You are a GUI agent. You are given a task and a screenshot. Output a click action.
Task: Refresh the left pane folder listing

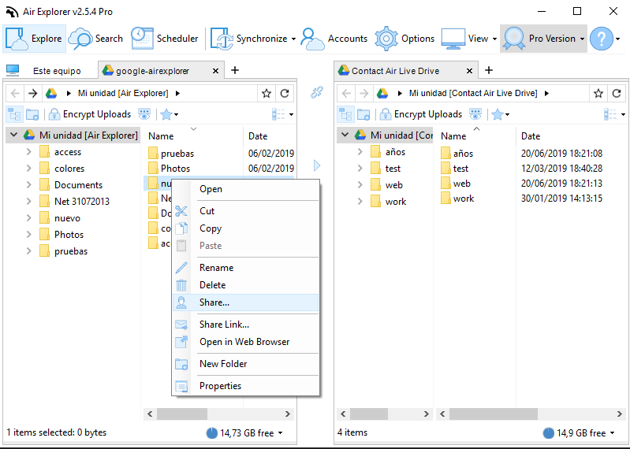click(x=285, y=94)
